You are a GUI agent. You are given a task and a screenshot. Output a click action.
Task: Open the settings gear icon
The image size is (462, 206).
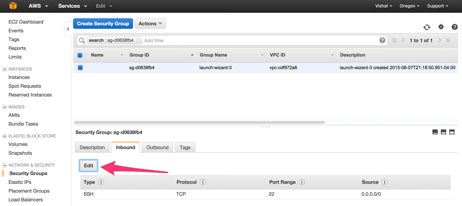pos(441,27)
